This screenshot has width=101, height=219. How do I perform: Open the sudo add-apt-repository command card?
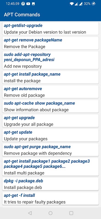coord(50,60)
